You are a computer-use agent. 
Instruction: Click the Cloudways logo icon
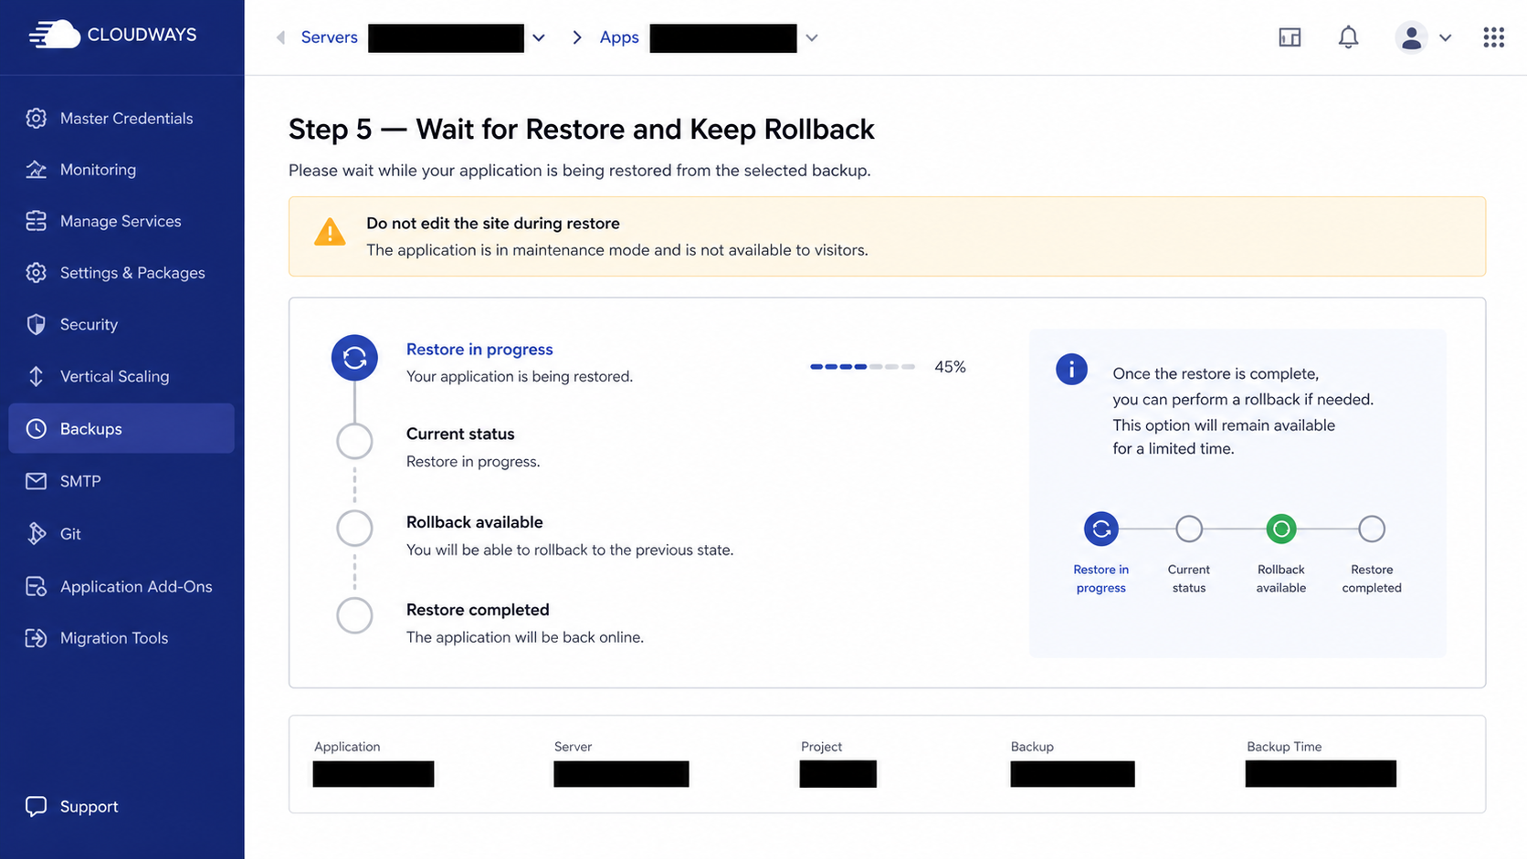(x=55, y=35)
